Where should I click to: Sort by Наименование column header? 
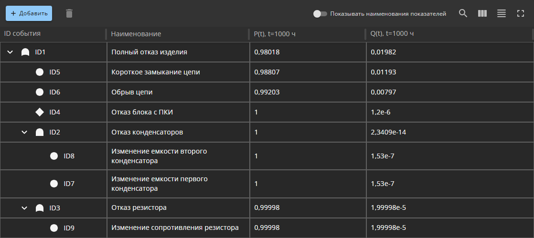coord(136,34)
